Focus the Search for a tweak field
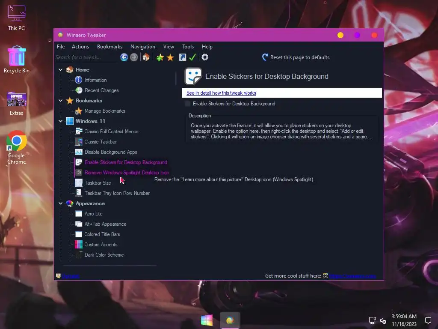 (x=86, y=57)
